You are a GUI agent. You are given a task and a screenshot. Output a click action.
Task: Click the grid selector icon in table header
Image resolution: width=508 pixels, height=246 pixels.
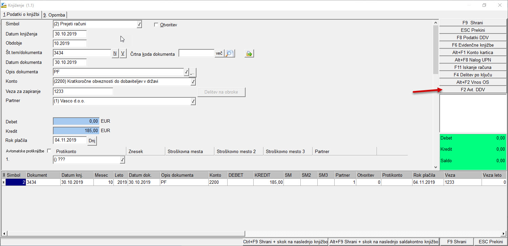point(4,175)
